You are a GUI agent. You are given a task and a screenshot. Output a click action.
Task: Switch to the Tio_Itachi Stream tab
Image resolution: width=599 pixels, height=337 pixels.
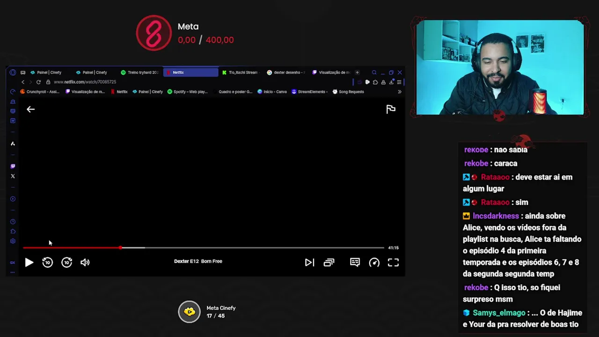(241, 73)
